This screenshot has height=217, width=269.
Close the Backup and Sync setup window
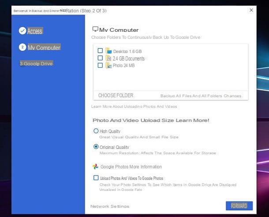(251, 10)
